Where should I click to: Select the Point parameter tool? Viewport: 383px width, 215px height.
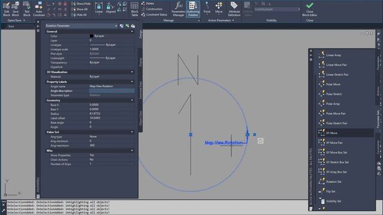click(x=207, y=8)
